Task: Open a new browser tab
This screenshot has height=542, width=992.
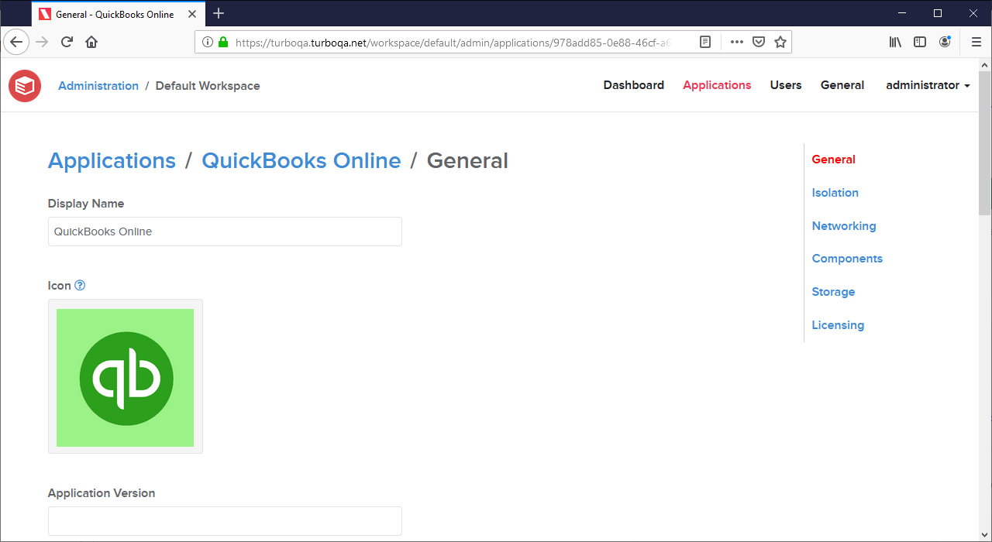Action: tap(219, 13)
